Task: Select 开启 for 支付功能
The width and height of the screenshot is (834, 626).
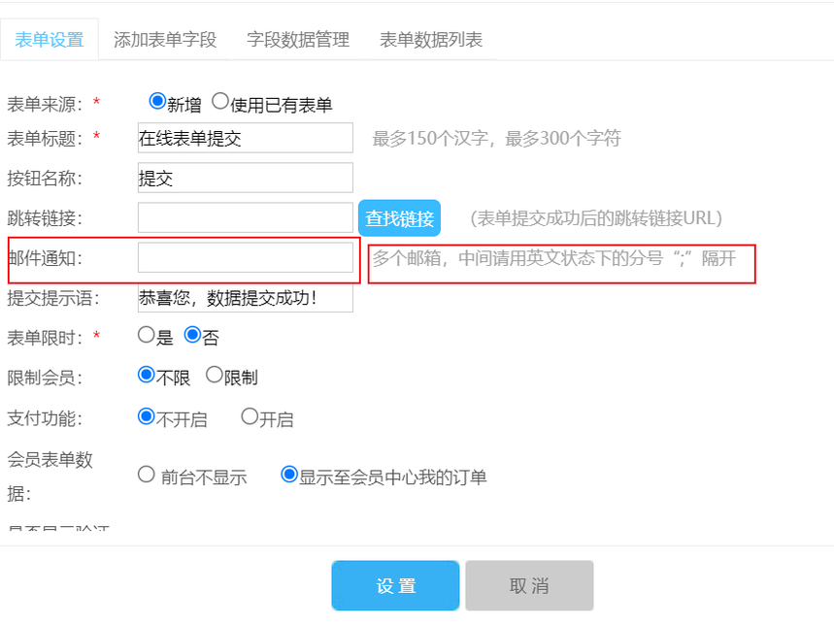Action: pyautogui.click(x=250, y=416)
